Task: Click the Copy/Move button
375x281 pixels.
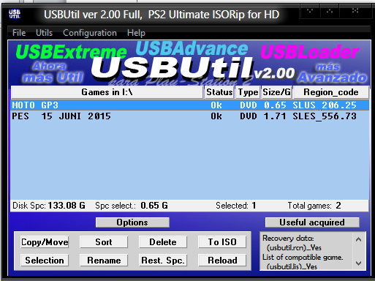Action: [x=45, y=242]
